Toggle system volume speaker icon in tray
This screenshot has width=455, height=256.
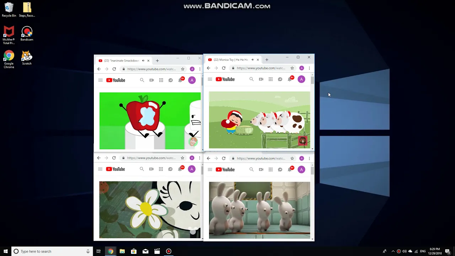[x=404, y=251]
